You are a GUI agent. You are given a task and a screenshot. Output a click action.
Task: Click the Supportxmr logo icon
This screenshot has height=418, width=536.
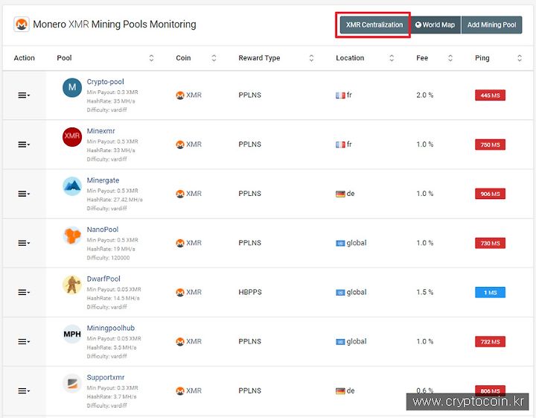point(72,383)
